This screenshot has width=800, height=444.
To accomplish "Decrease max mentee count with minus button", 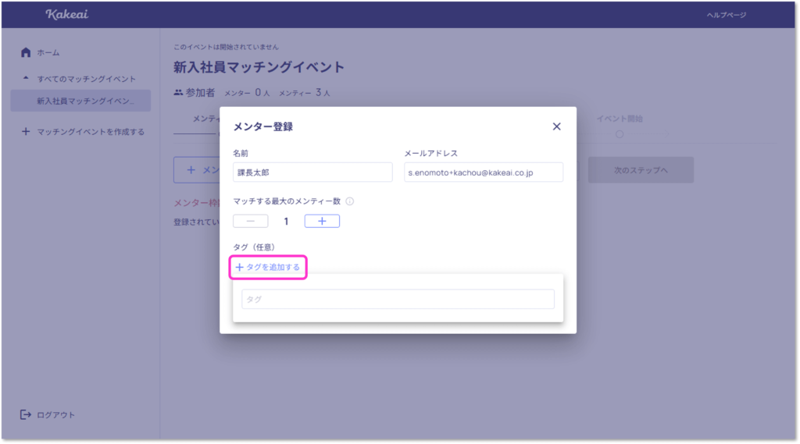I will [250, 221].
